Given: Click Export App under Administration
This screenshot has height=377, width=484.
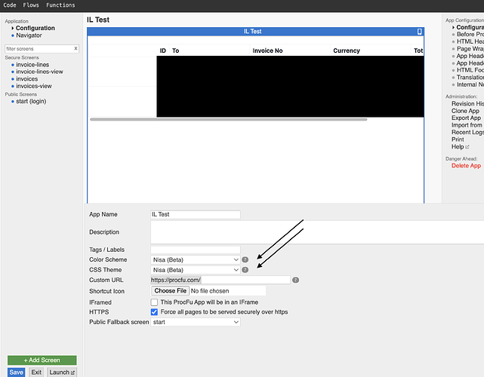Looking at the screenshot, I should [x=466, y=118].
